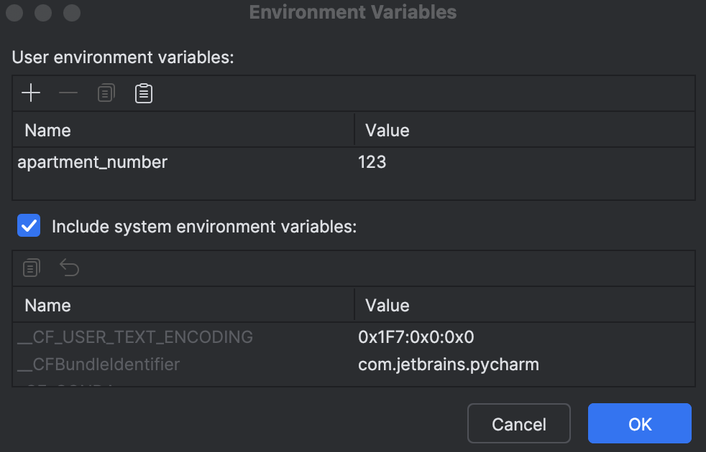The image size is (706, 452).
Task: Confirm changes with OK
Action: click(639, 423)
